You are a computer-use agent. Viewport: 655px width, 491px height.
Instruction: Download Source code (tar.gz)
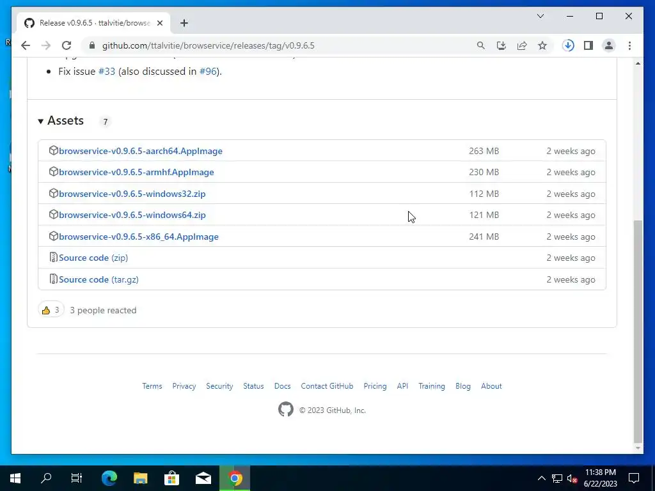(x=99, y=280)
